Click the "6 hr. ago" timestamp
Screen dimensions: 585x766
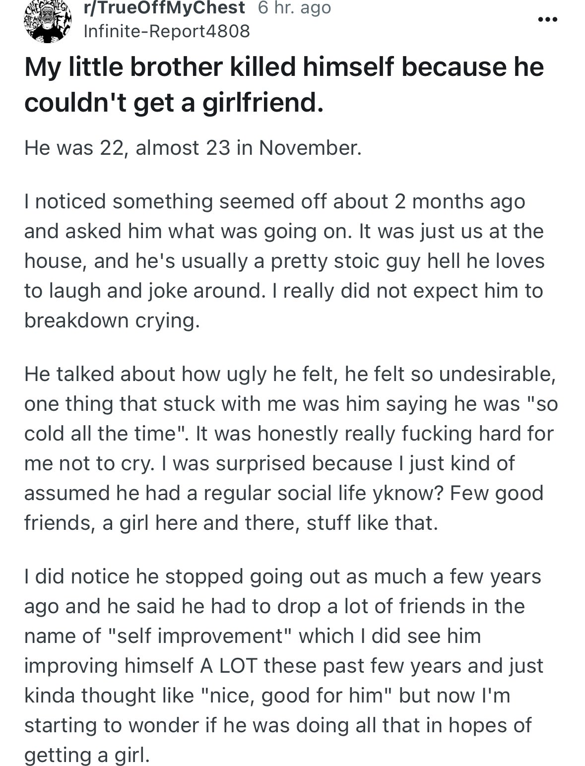click(x=294, y=8)
